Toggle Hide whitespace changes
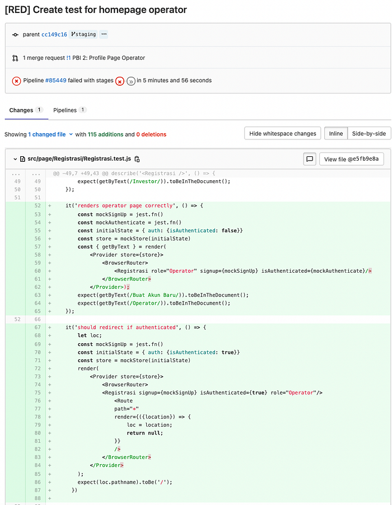Image resolution: width=392 pixels, height=505 pixels. 282,133
